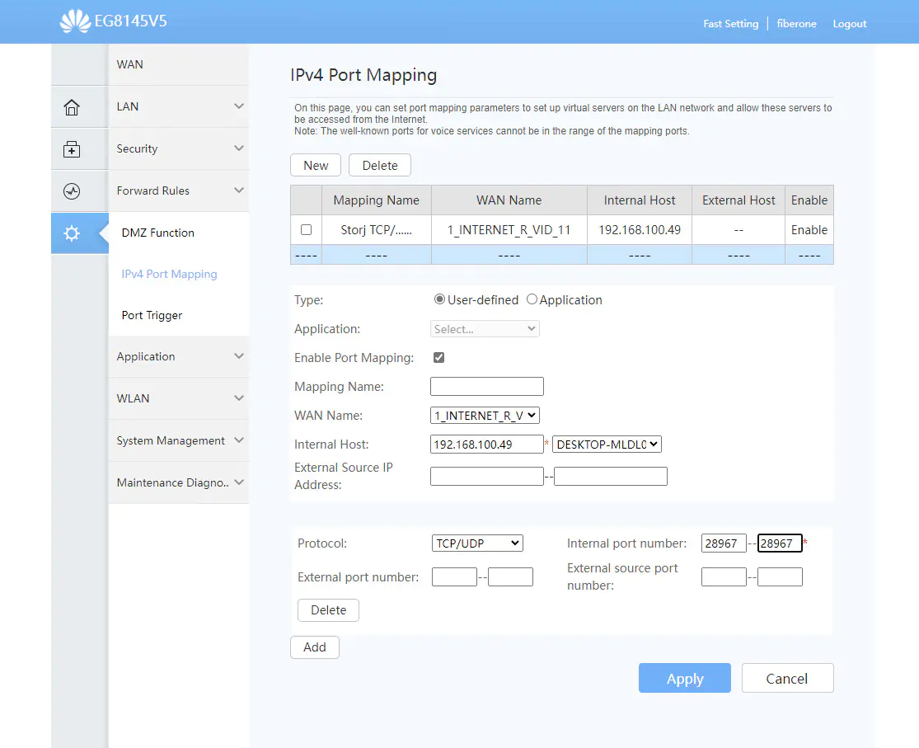
Task: Open the DMZ Function page
Action: click(x=157, y=233)
